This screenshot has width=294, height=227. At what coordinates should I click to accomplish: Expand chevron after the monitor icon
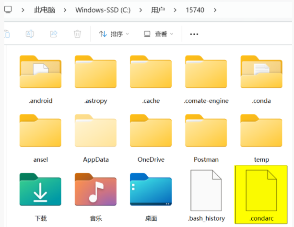tap(23, 10)
